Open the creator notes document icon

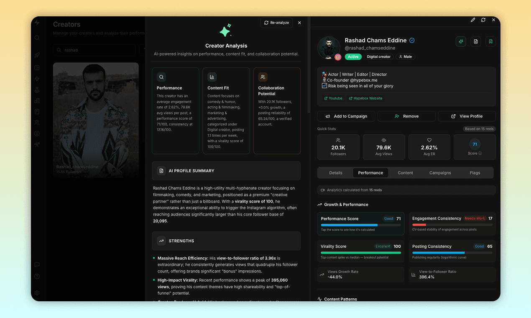(475, 42)
